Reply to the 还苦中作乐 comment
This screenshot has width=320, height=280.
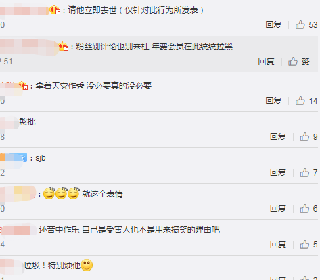278,244
